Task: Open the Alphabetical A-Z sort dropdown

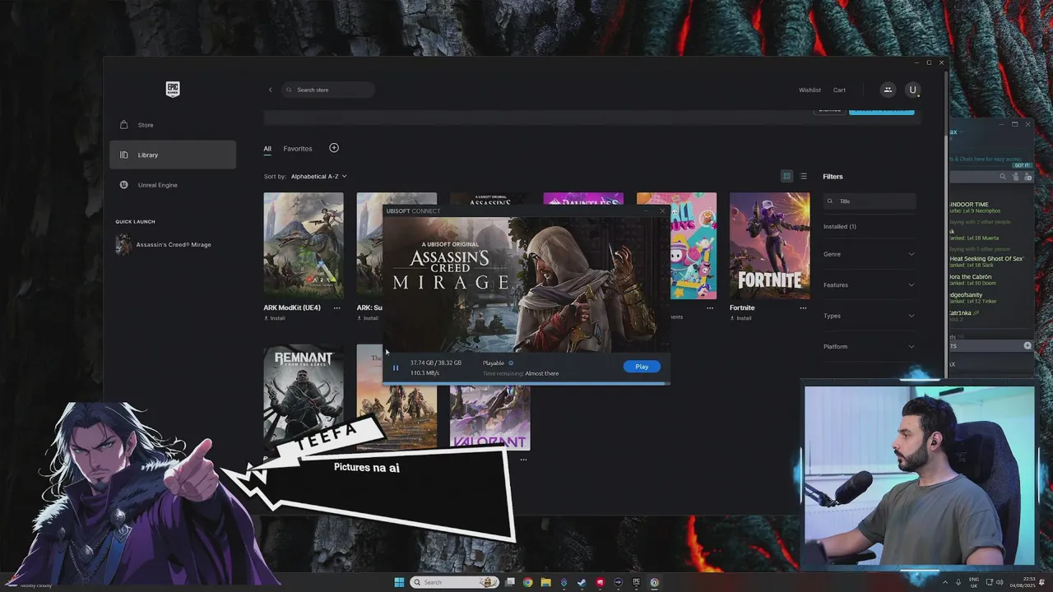Action: [x=318, y=176]
